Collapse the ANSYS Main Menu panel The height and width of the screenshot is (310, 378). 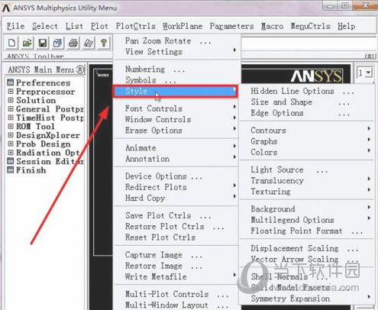point(80,69)
